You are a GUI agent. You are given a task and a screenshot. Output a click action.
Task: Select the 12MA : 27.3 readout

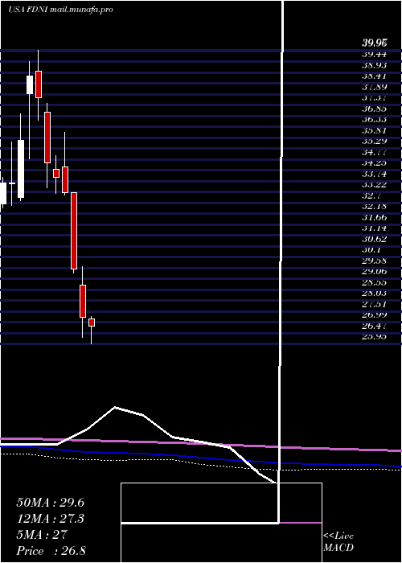(x=50, y=519)
